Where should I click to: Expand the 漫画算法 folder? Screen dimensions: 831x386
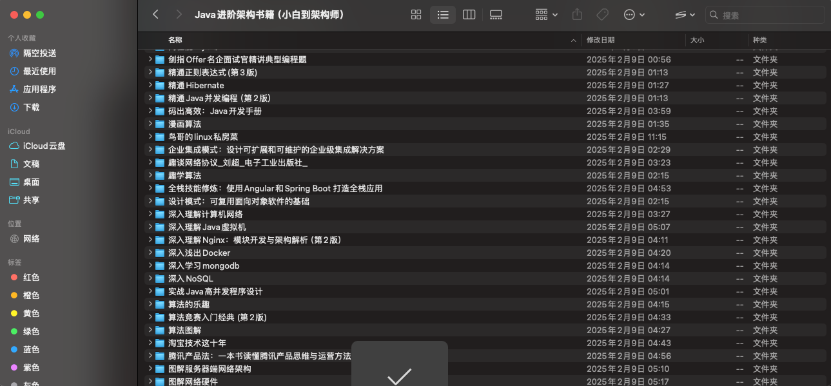pyautogui.click(x=150, y=124)
